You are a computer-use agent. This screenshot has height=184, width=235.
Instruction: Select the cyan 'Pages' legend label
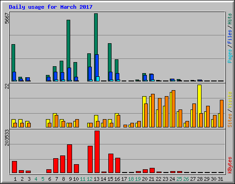coord(229,56)
